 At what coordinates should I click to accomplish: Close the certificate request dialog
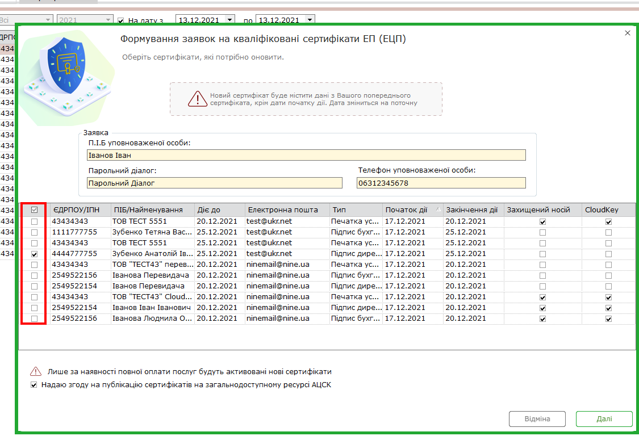coord(628,33)
